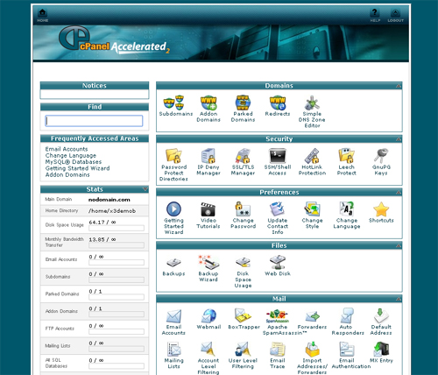Collapse the Stats panel

[145, 189]
